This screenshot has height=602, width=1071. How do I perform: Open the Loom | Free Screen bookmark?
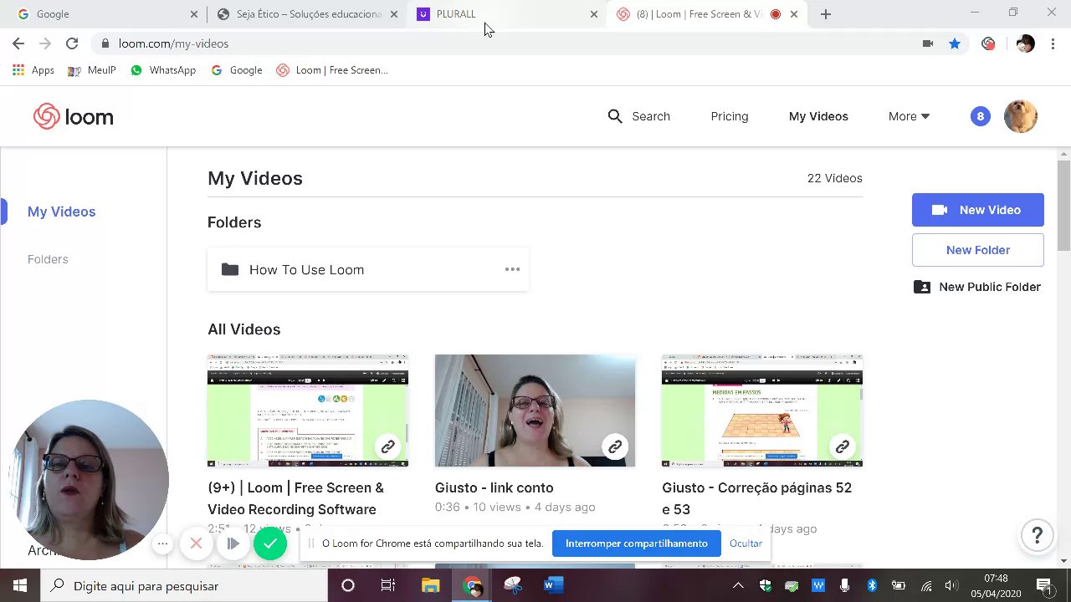[x=332, y=70]
